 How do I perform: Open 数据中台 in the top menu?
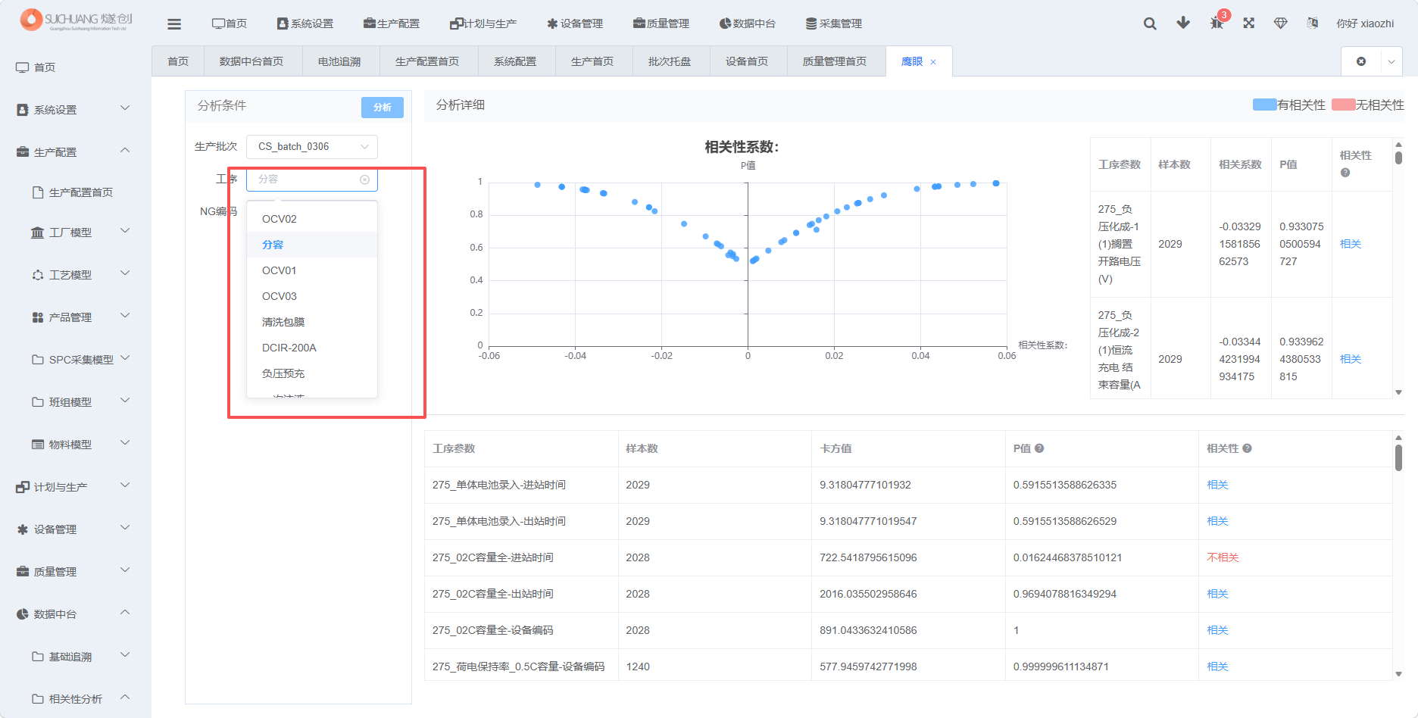click(x=748, y=23)
